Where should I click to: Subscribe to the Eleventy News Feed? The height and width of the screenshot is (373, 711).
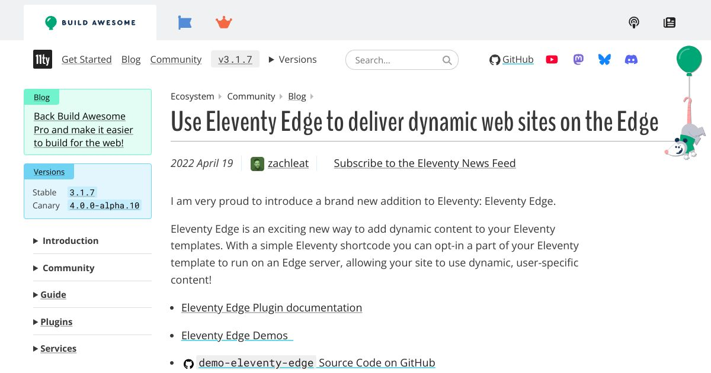point(425,163)
